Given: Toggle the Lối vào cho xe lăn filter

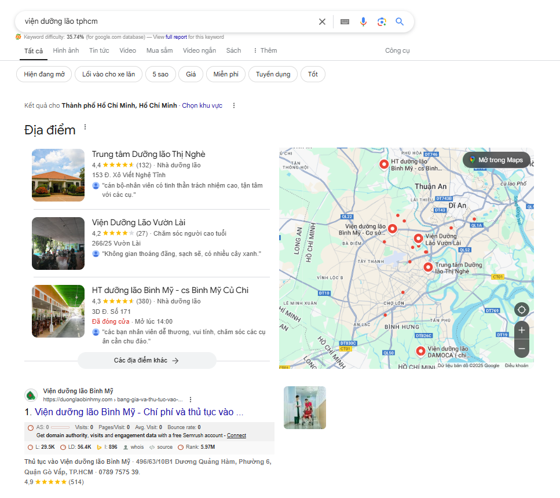Looking at the screenshot, I should click(108, 74).
